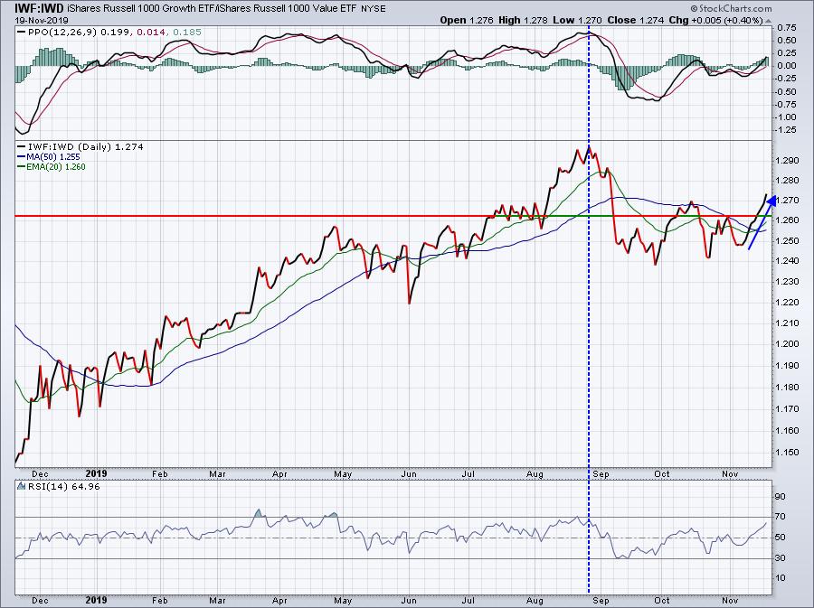Click the EMA(20) 1.260 legend entry
This screenshot has width=814, height=608.
tap(57, 167)
